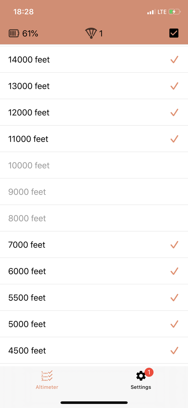Image resolution: width=188 pixels, height=408 pixels.
Task: Tap the altimeter battery level icon
Action: 14,33
